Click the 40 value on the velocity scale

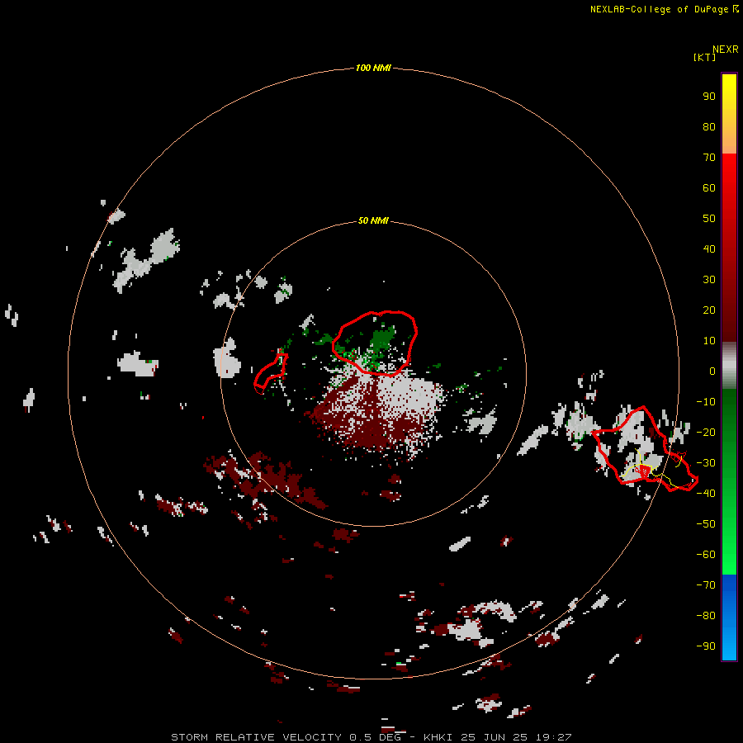click(x=709, y=248)
